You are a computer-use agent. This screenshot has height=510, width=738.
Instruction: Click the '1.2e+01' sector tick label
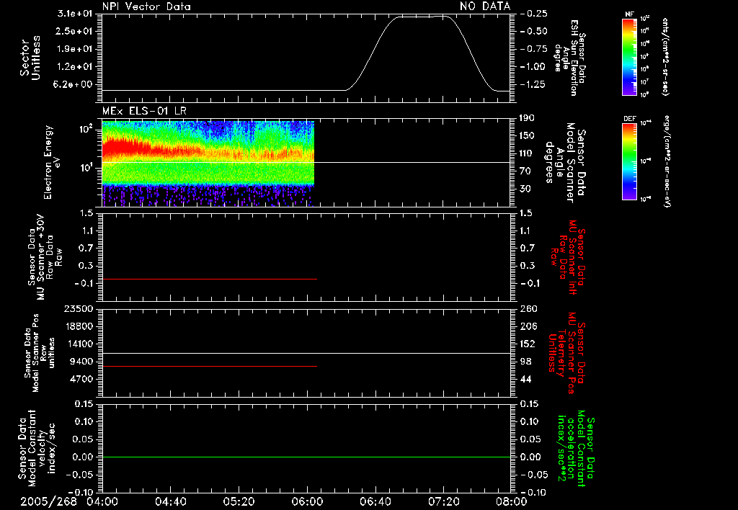coord(75,67)
